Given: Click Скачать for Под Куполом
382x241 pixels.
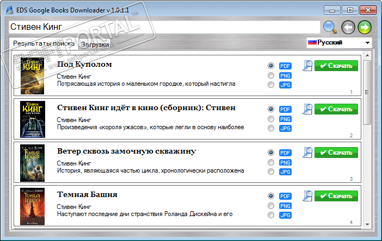Looking at the screenshot, I should pos(336,66).
